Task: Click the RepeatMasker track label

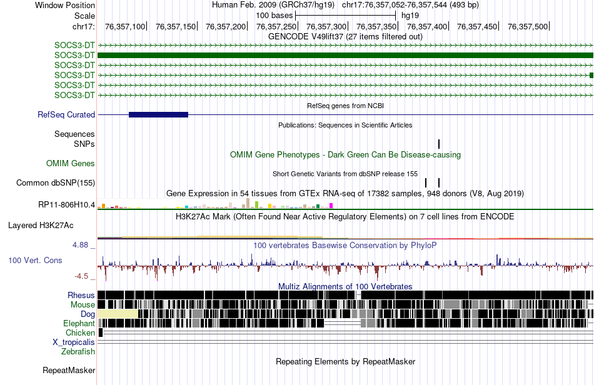Action: click(69, 370)
